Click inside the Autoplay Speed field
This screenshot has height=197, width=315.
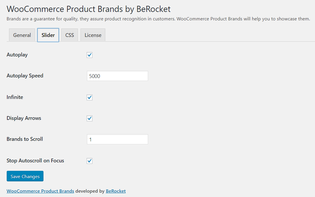pos(117,76)
